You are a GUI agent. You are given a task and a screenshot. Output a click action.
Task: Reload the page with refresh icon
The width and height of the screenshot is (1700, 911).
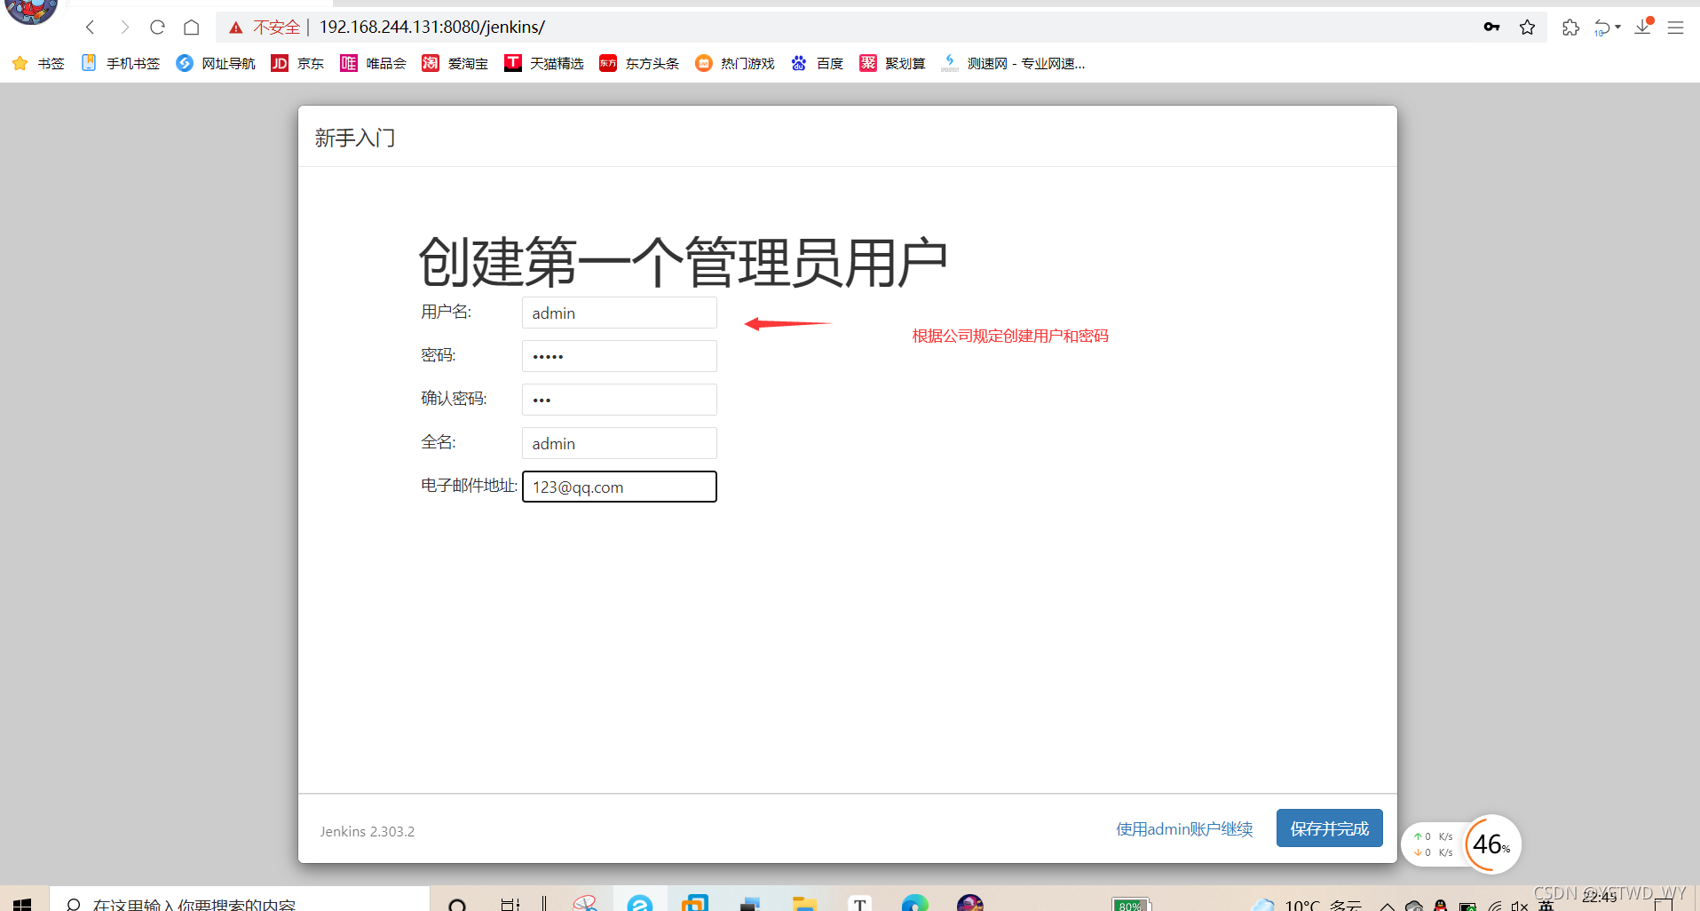point(158,27)
